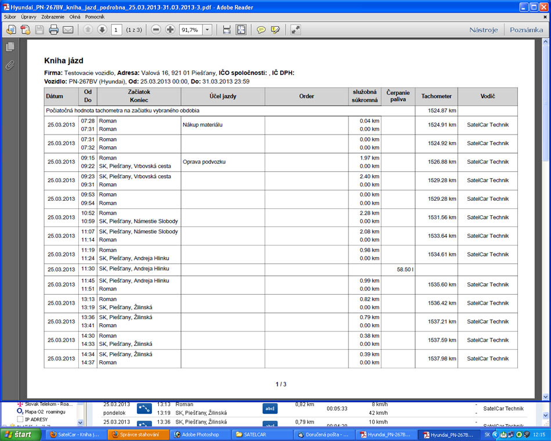The height and width of the screenshot is (441, 551).
Task: Click tachometer value 1526.88 km
Action: (442, 162)
